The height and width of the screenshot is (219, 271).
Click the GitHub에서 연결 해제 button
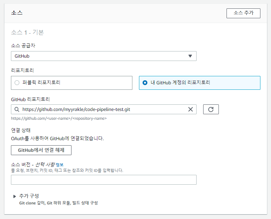tap(41, 150)
